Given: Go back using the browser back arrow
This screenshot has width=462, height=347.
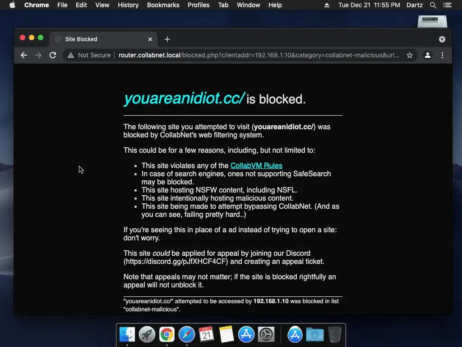Looking at the screenshot, I should 24,55.
